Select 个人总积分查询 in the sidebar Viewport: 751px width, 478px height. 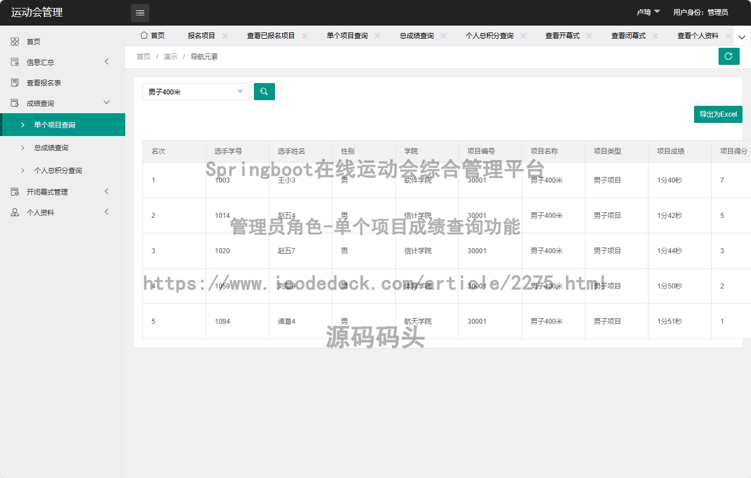pos(63,170)
